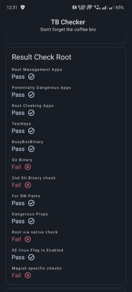Tap the shield icon in status bar
Viewport: 132px width, 292px height.
tap(23, 7)
